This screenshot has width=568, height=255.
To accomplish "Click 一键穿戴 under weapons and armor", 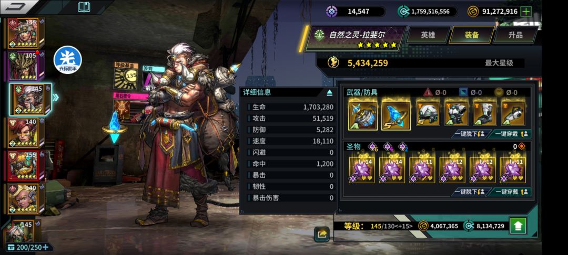I will (x=510, y=134).
